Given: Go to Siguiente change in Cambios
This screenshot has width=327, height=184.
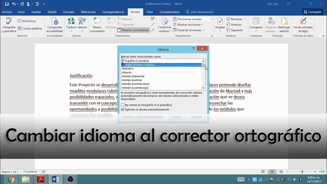Looking at the screenshot, I should (x=235, y=30).
